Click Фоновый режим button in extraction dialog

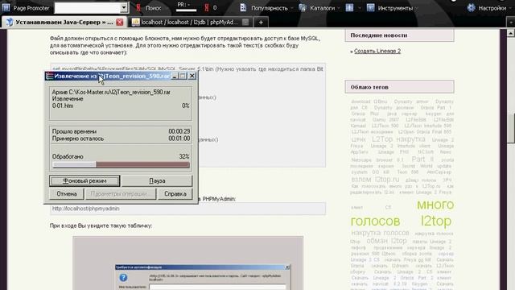click(x=84, y=180)
